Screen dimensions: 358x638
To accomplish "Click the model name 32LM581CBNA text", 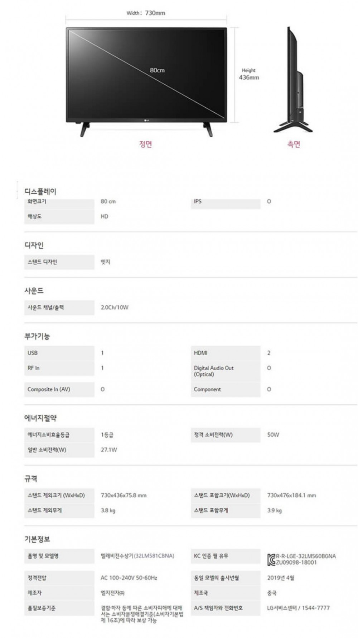I will [x=154, y=556].
